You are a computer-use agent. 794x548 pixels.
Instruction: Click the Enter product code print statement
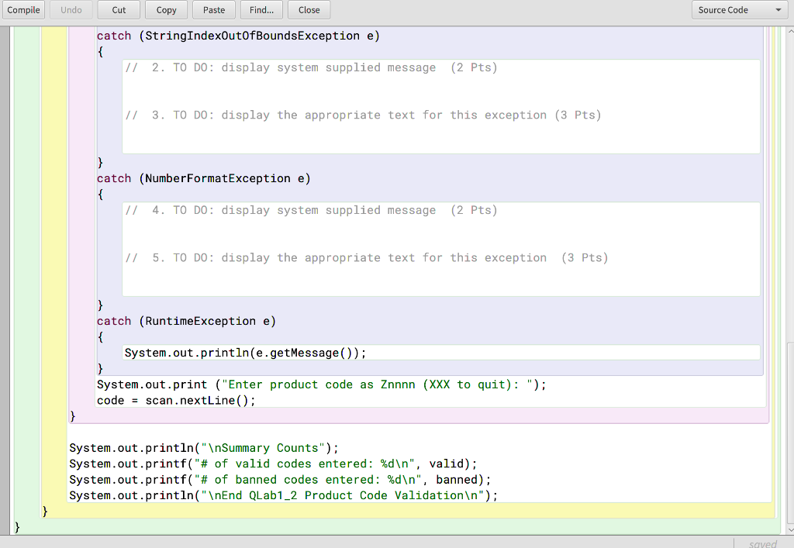320,384
